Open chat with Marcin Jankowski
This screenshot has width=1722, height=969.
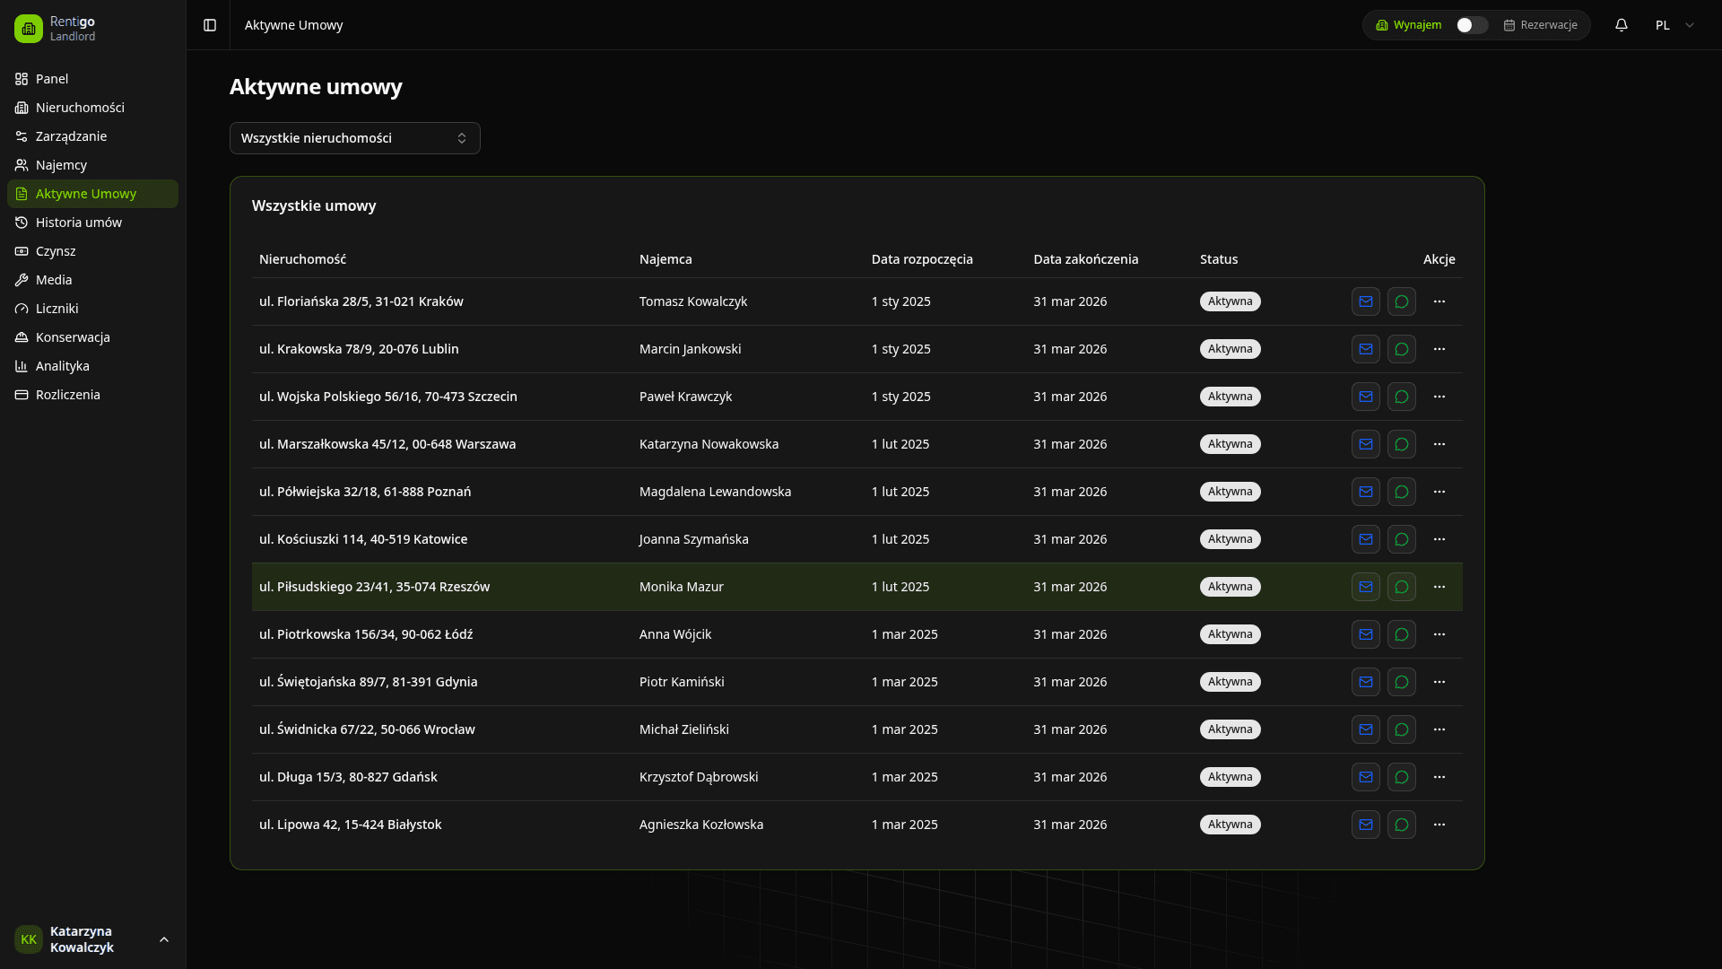tap(1401, 349)
